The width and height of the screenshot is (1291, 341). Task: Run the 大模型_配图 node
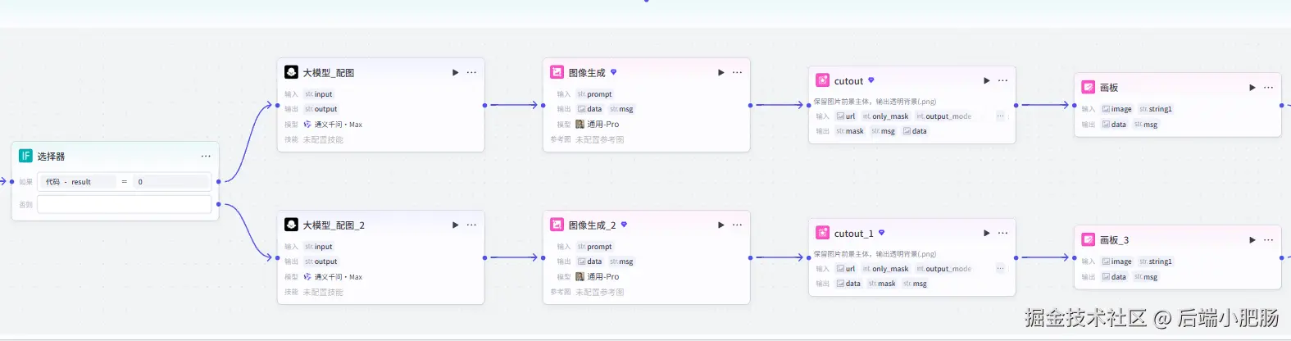coord(456,73)
